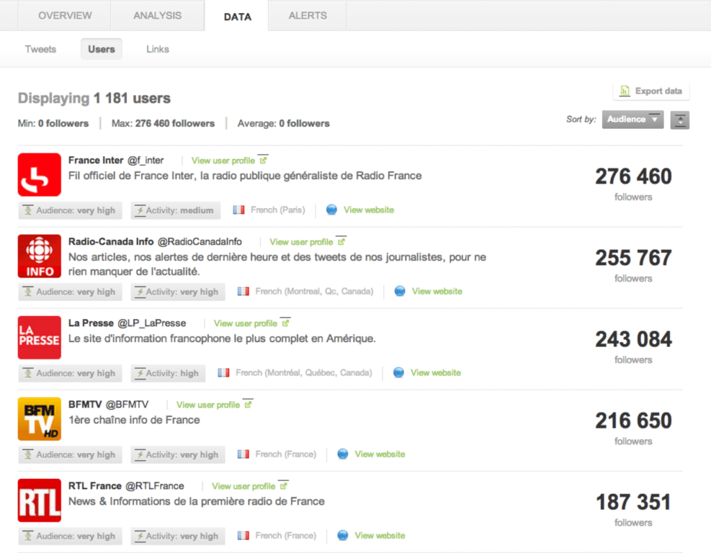View user profile for RTL France
This screenshot has width=711, height=553.
pyautogui.click(x=243, y=486)
